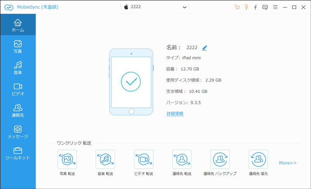
Task: Click the 音楽 転送 one-click icon
Action: tap(105, 160)
